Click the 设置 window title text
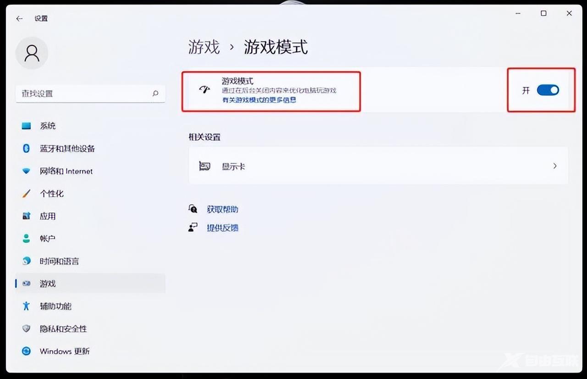The width and height of the screenshot is (587, 379). [41, 18]
